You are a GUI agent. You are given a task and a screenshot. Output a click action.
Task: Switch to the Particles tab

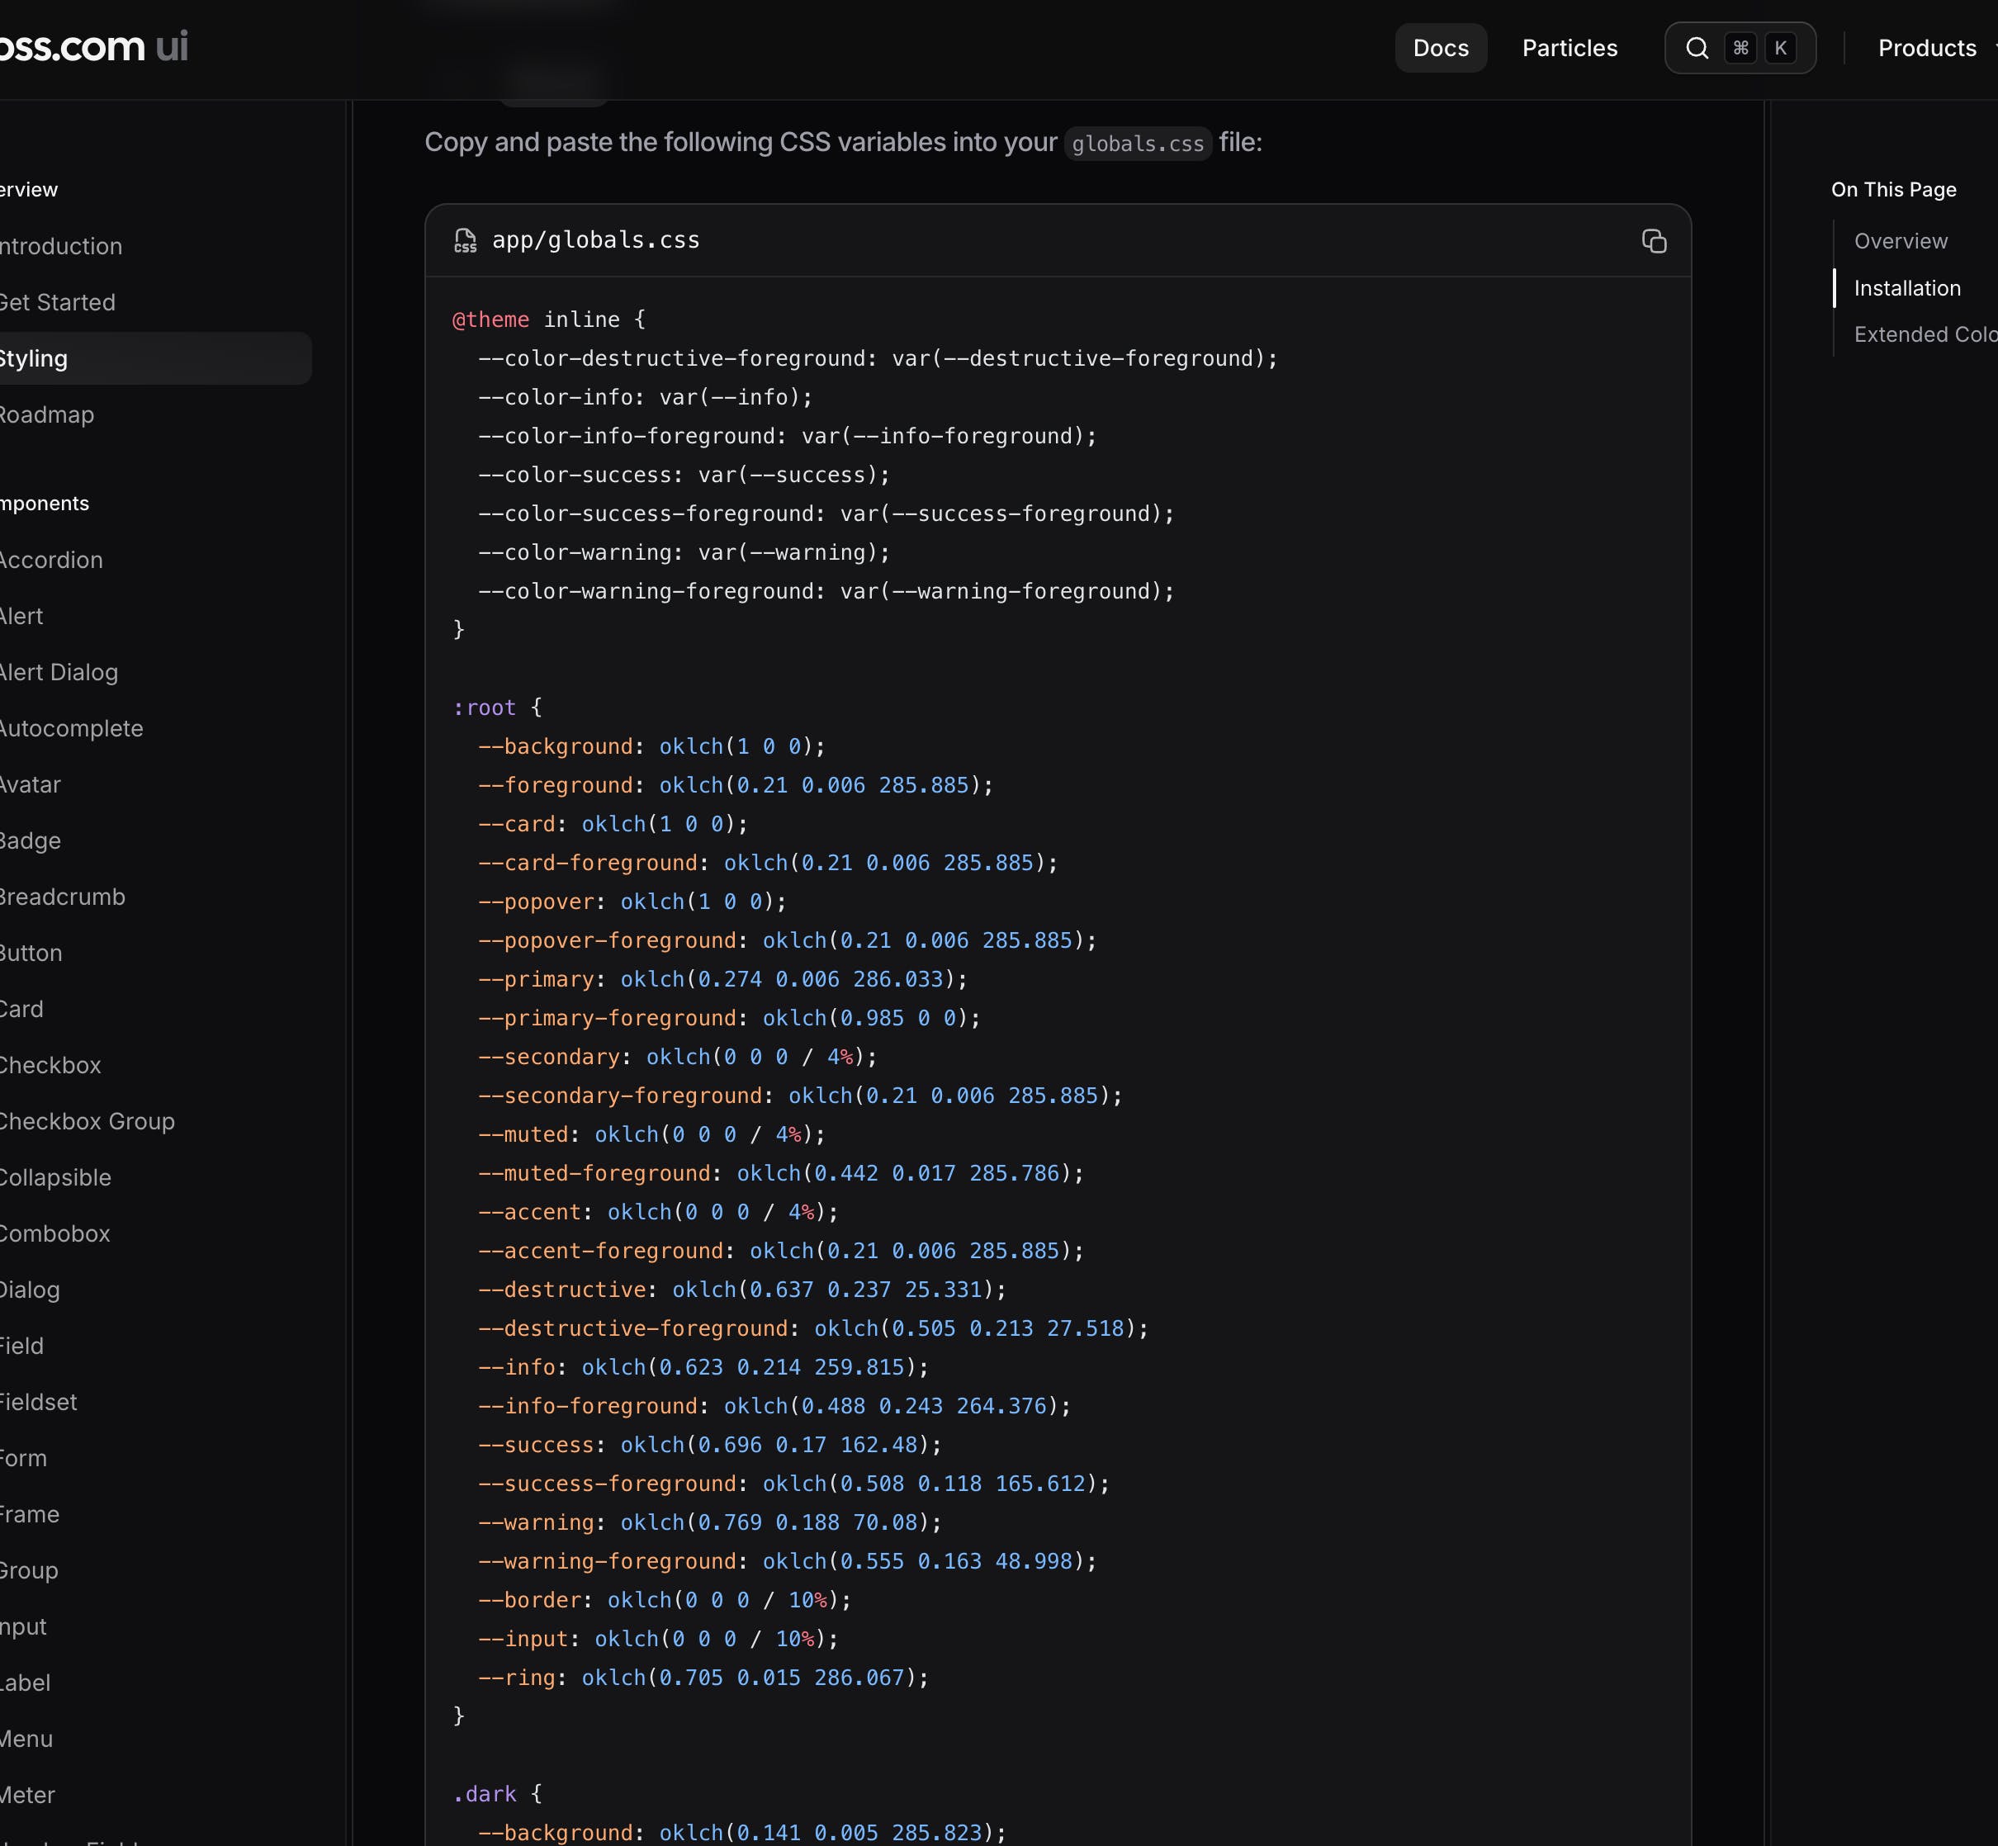pyautogui.click(x=1569, y=48)
